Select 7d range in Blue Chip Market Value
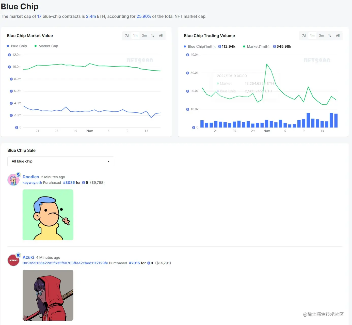The width and height of the screenshot is (352, 325). pos(127,36)
